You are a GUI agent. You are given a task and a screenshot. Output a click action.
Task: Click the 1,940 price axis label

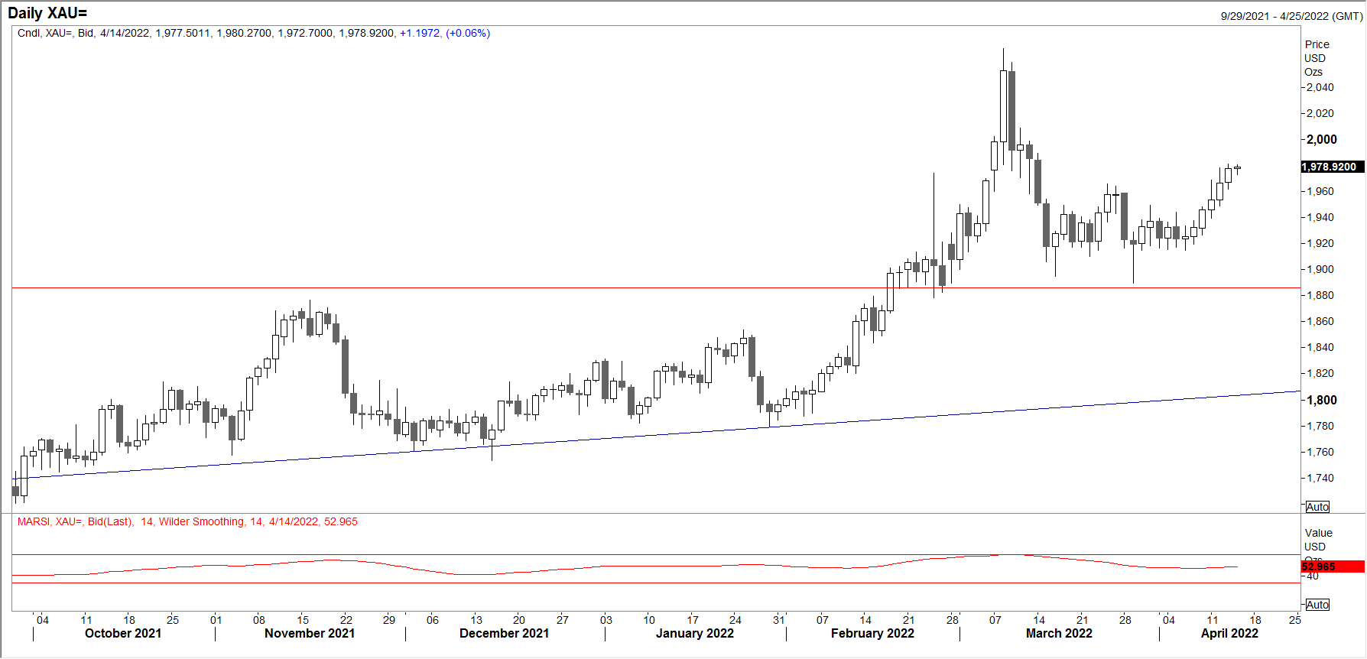pos(1320,217)
